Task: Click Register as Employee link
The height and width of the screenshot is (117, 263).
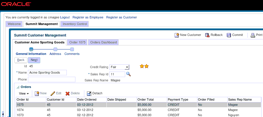Action: coord(88,17)
